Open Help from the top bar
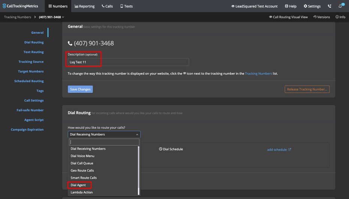Image resolution: width=349 pixels, height=199 pixels. click(x=290, y=6)
